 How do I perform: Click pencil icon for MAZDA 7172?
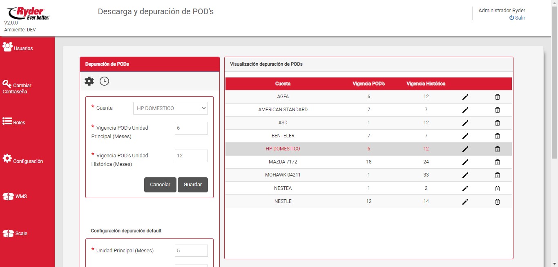[465, 162]
